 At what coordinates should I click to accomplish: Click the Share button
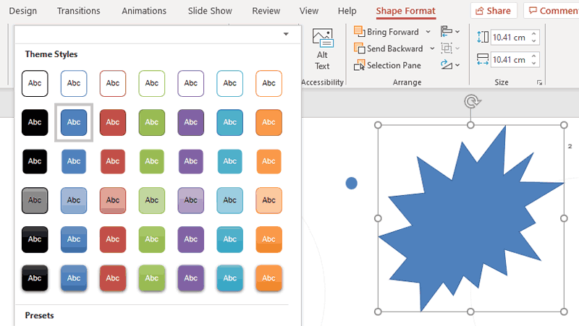494,11
